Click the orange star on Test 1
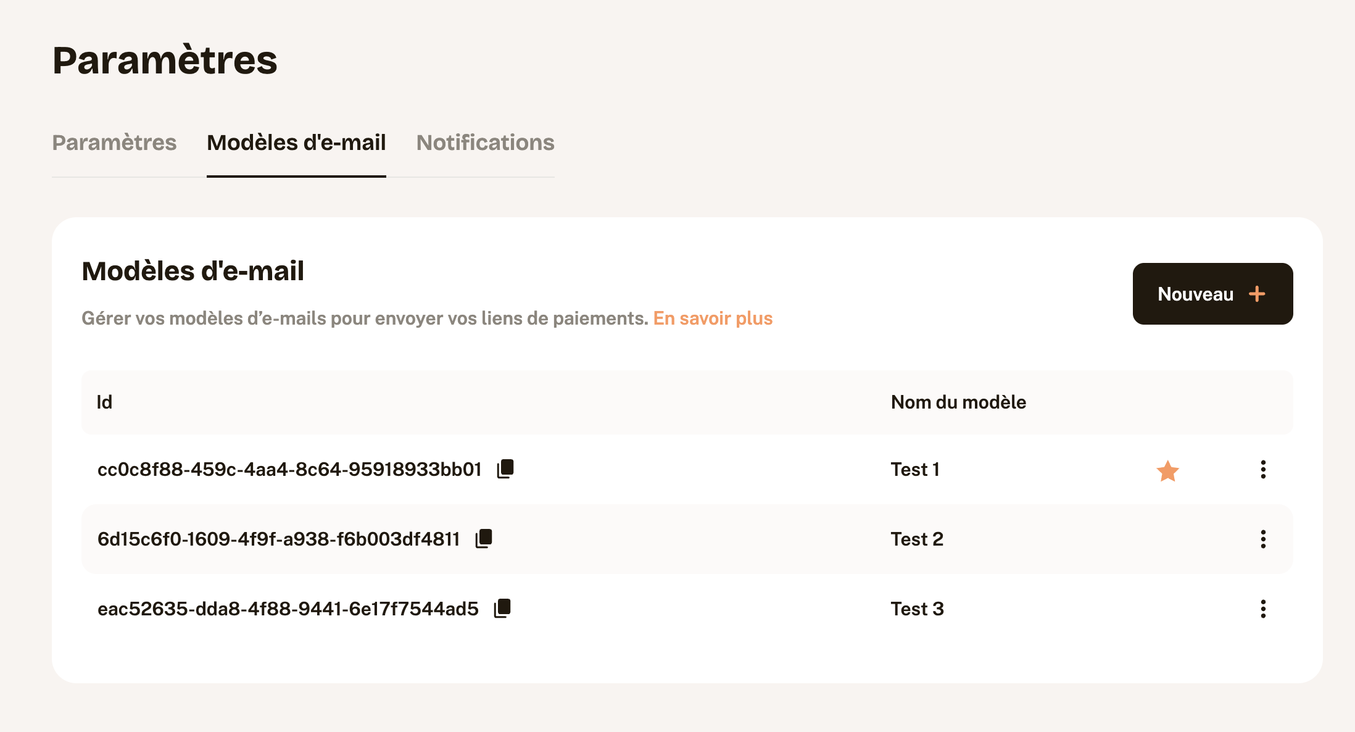The height and width of the screenshot is (732, 1355). 1167,471
